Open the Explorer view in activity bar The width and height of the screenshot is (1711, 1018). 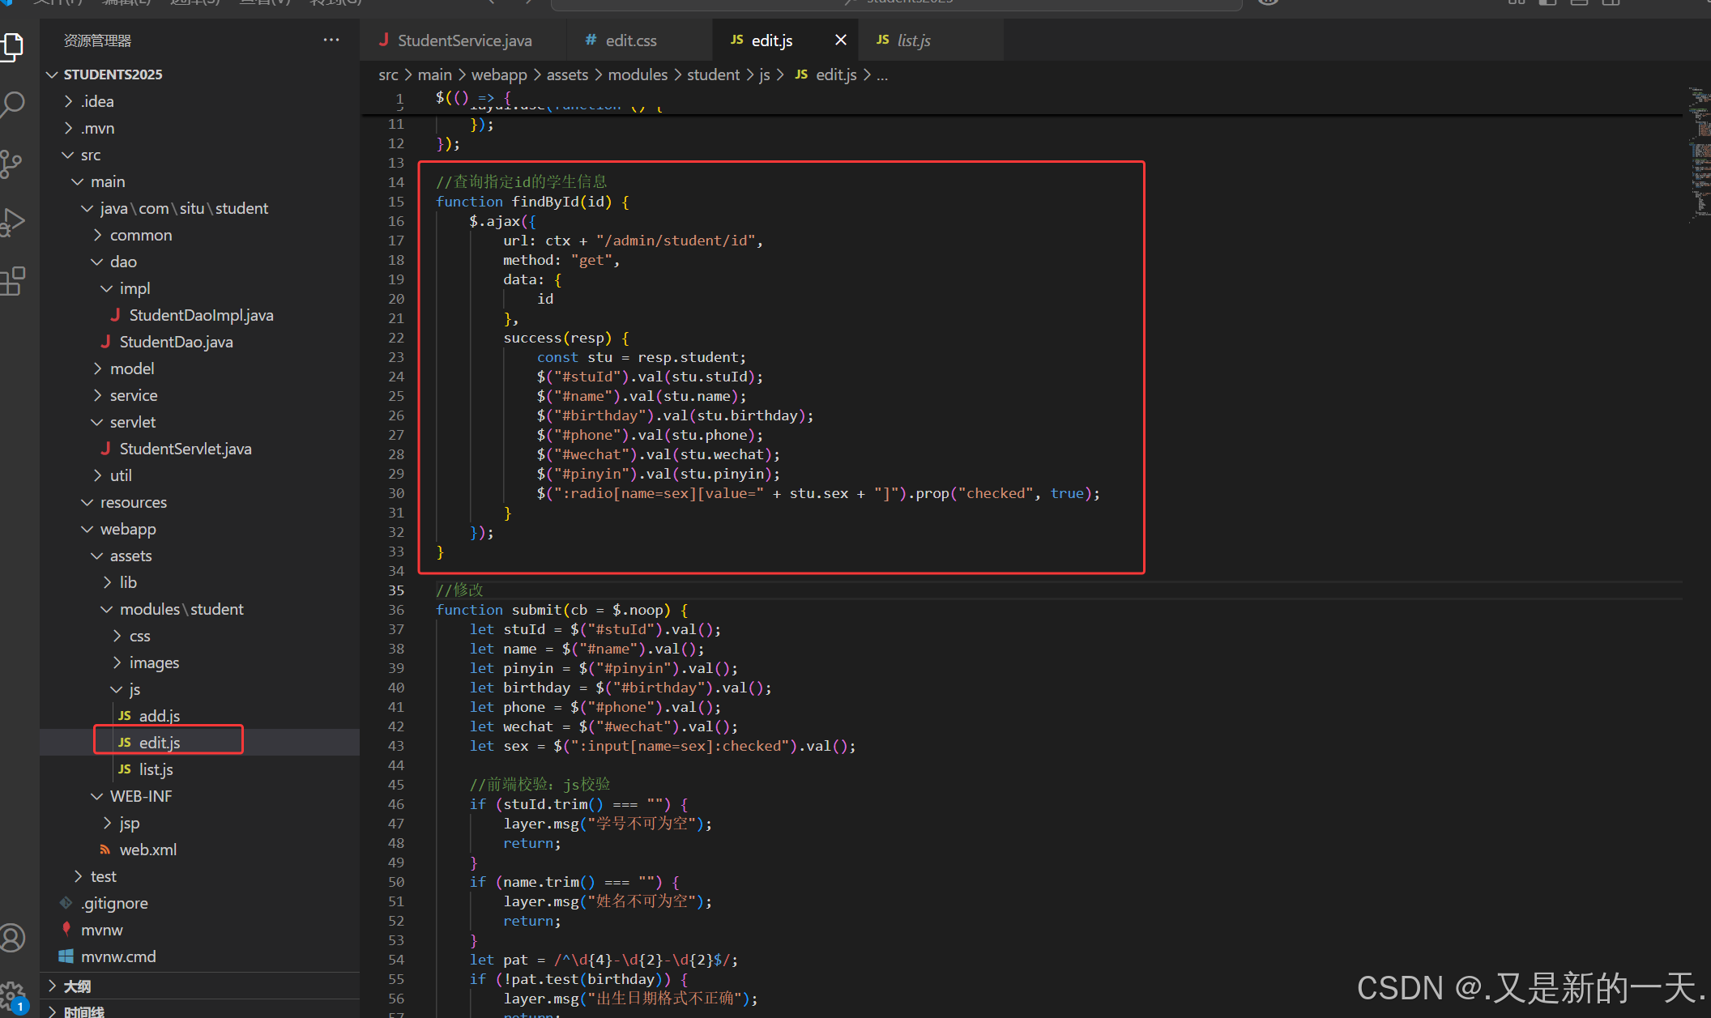(12, 46)
